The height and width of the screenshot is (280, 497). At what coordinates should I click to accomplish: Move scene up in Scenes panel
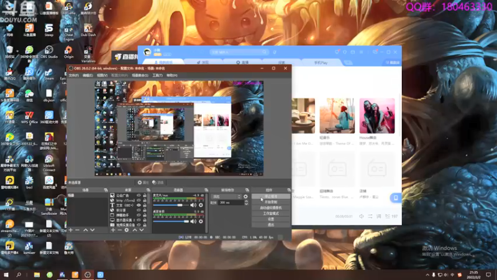click(x=85, y=230)
